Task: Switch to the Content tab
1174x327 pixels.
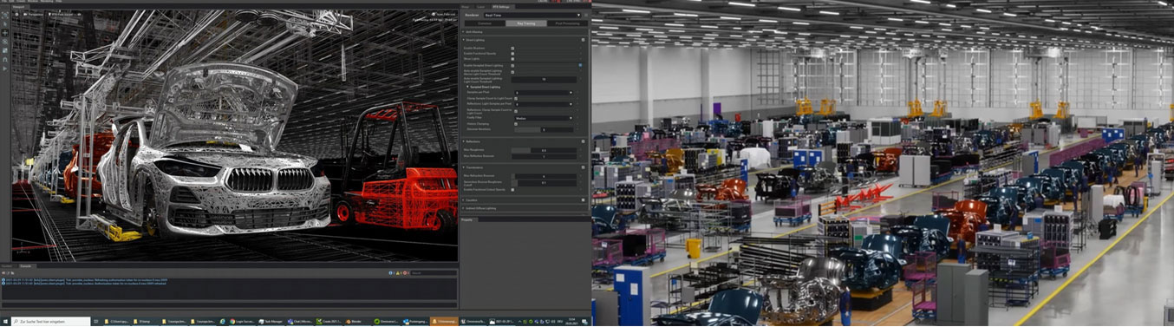Action: click(6, 265)
